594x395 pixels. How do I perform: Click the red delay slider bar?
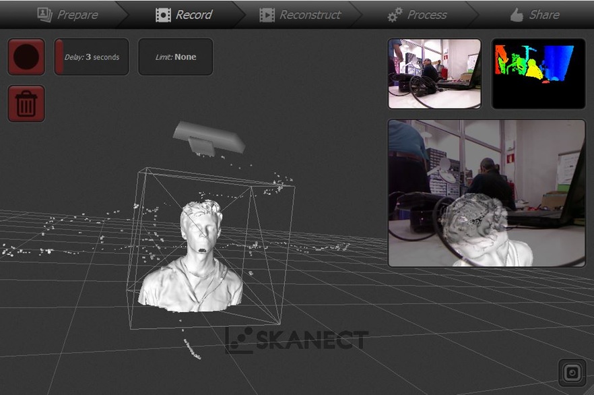click(x=59, y=57)
